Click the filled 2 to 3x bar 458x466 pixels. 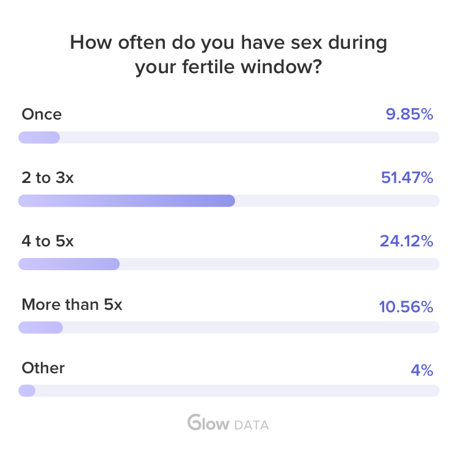coord(127,201)
